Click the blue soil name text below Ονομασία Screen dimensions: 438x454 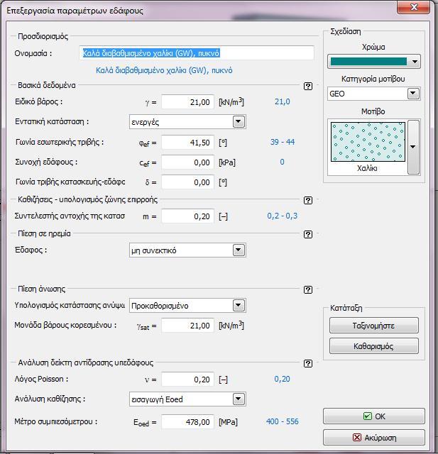[x=164, y=70]
